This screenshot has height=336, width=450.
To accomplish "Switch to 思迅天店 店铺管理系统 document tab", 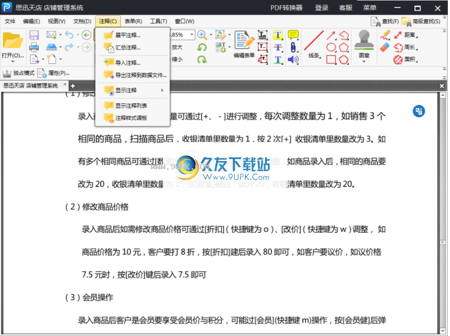I will click(x=31, y=85).
